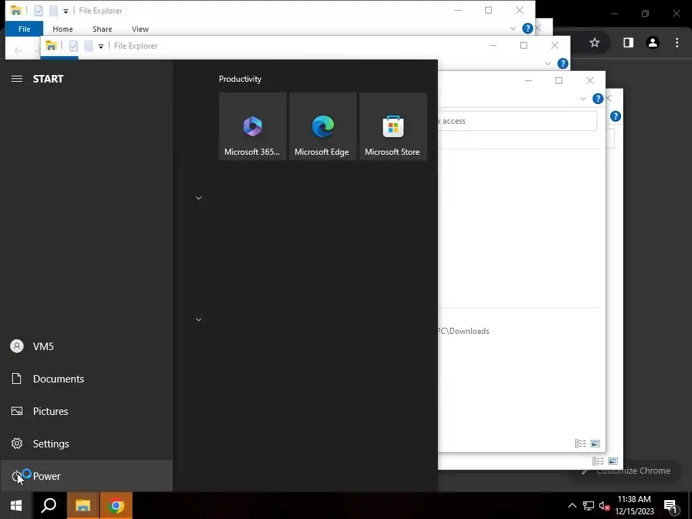Image resolution: width=692 pixels, height=519 pixels.
Task: Click Help icon in rearmost File Explorer
Action: [615, 116]
